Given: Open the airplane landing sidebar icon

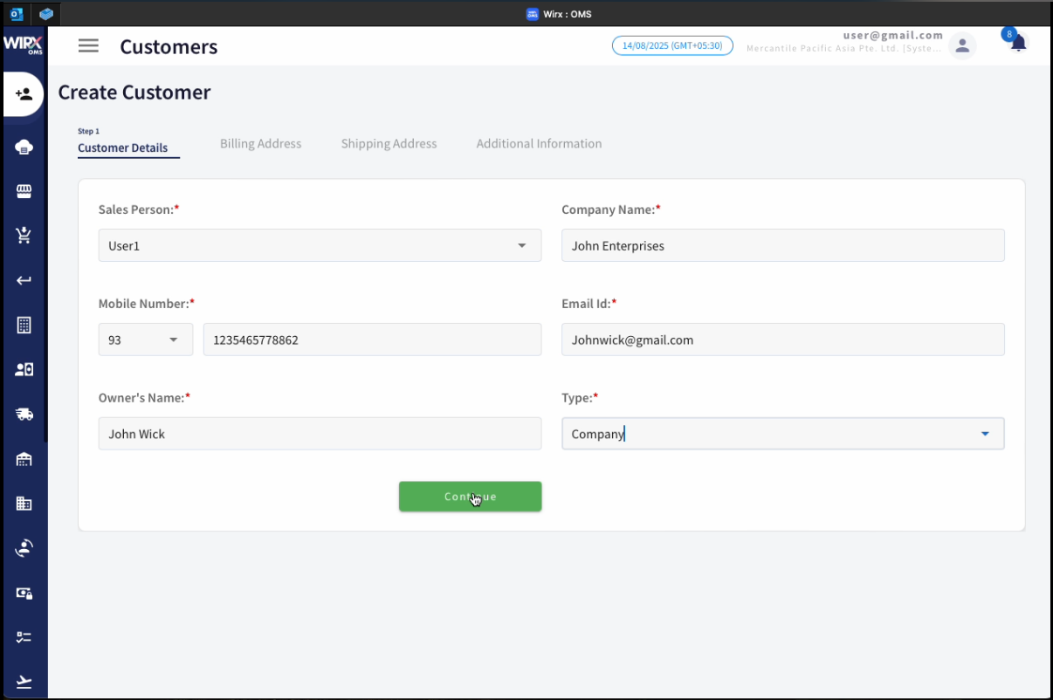Looking at the screenshot, I should (24, 682).
